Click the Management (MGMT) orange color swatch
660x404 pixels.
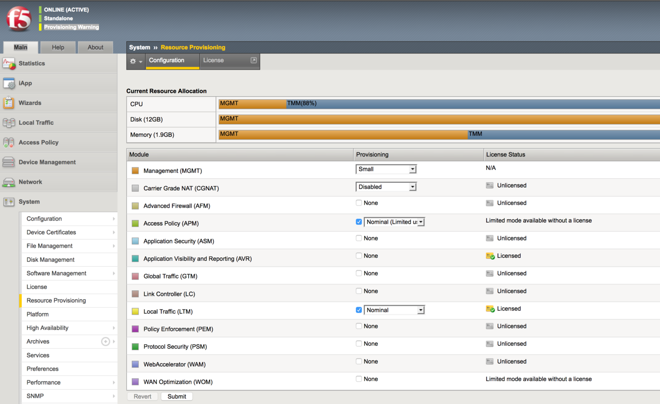click(x=135, y=171)
